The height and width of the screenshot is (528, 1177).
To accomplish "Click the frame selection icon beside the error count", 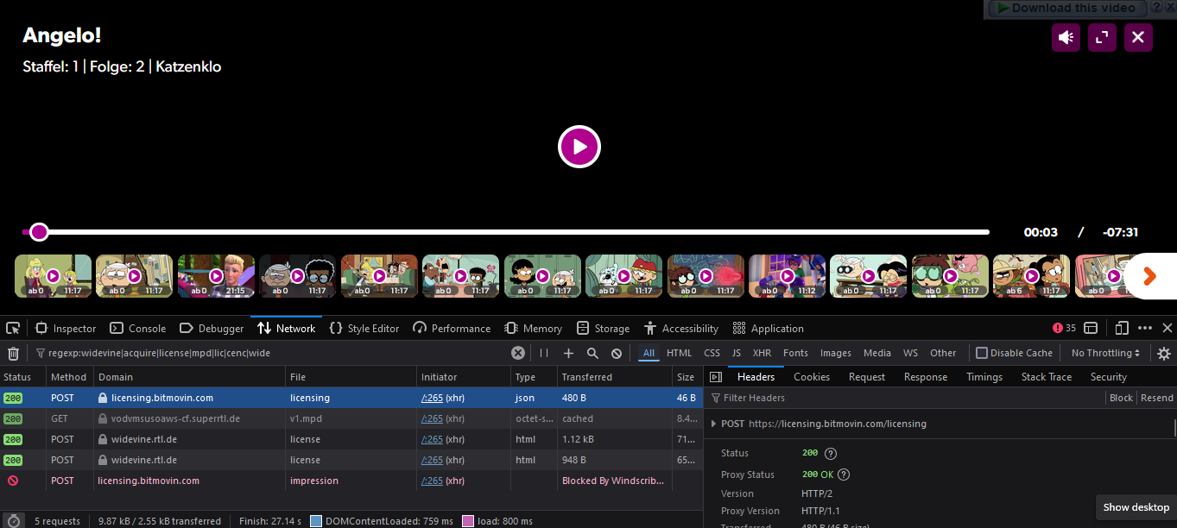I will (x=1091, y=329).
